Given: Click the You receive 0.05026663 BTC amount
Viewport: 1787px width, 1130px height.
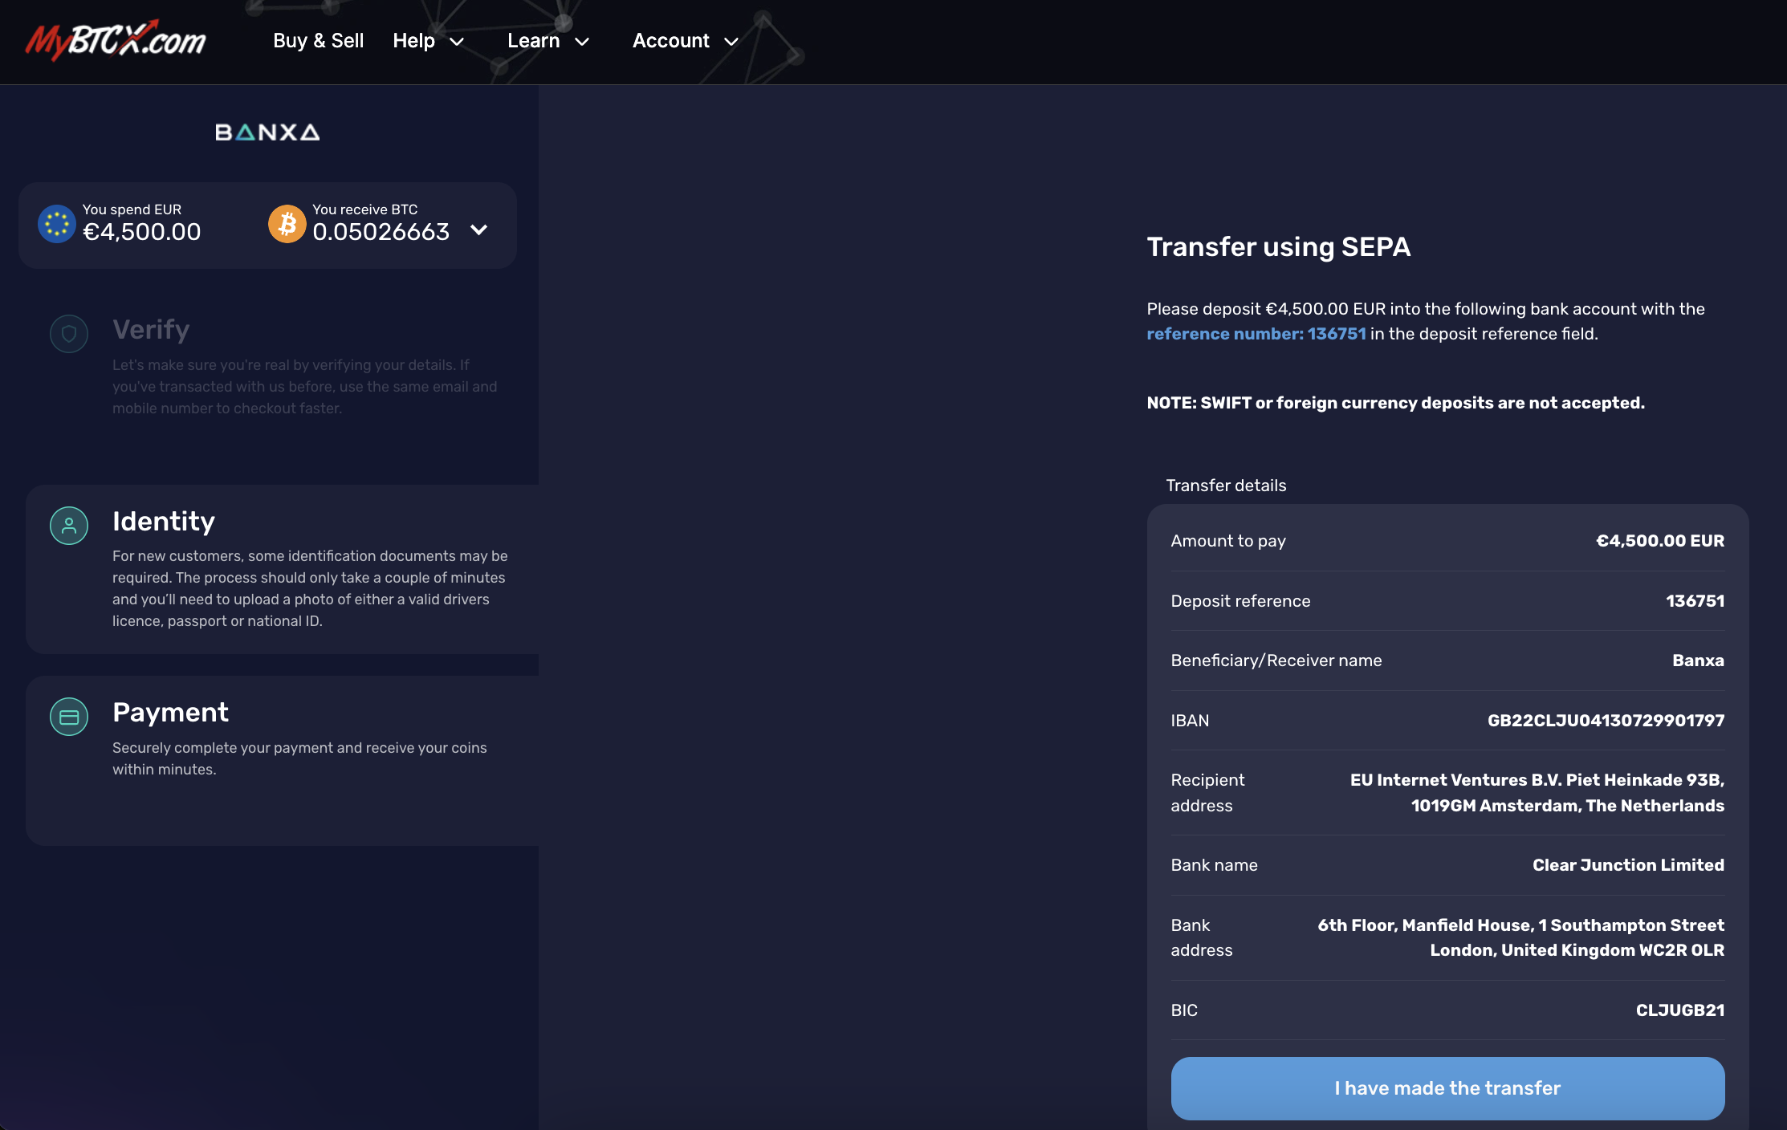Looking at the screenshot, I should [381, 232].
